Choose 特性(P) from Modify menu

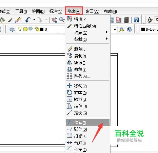[x=87, y=19]
